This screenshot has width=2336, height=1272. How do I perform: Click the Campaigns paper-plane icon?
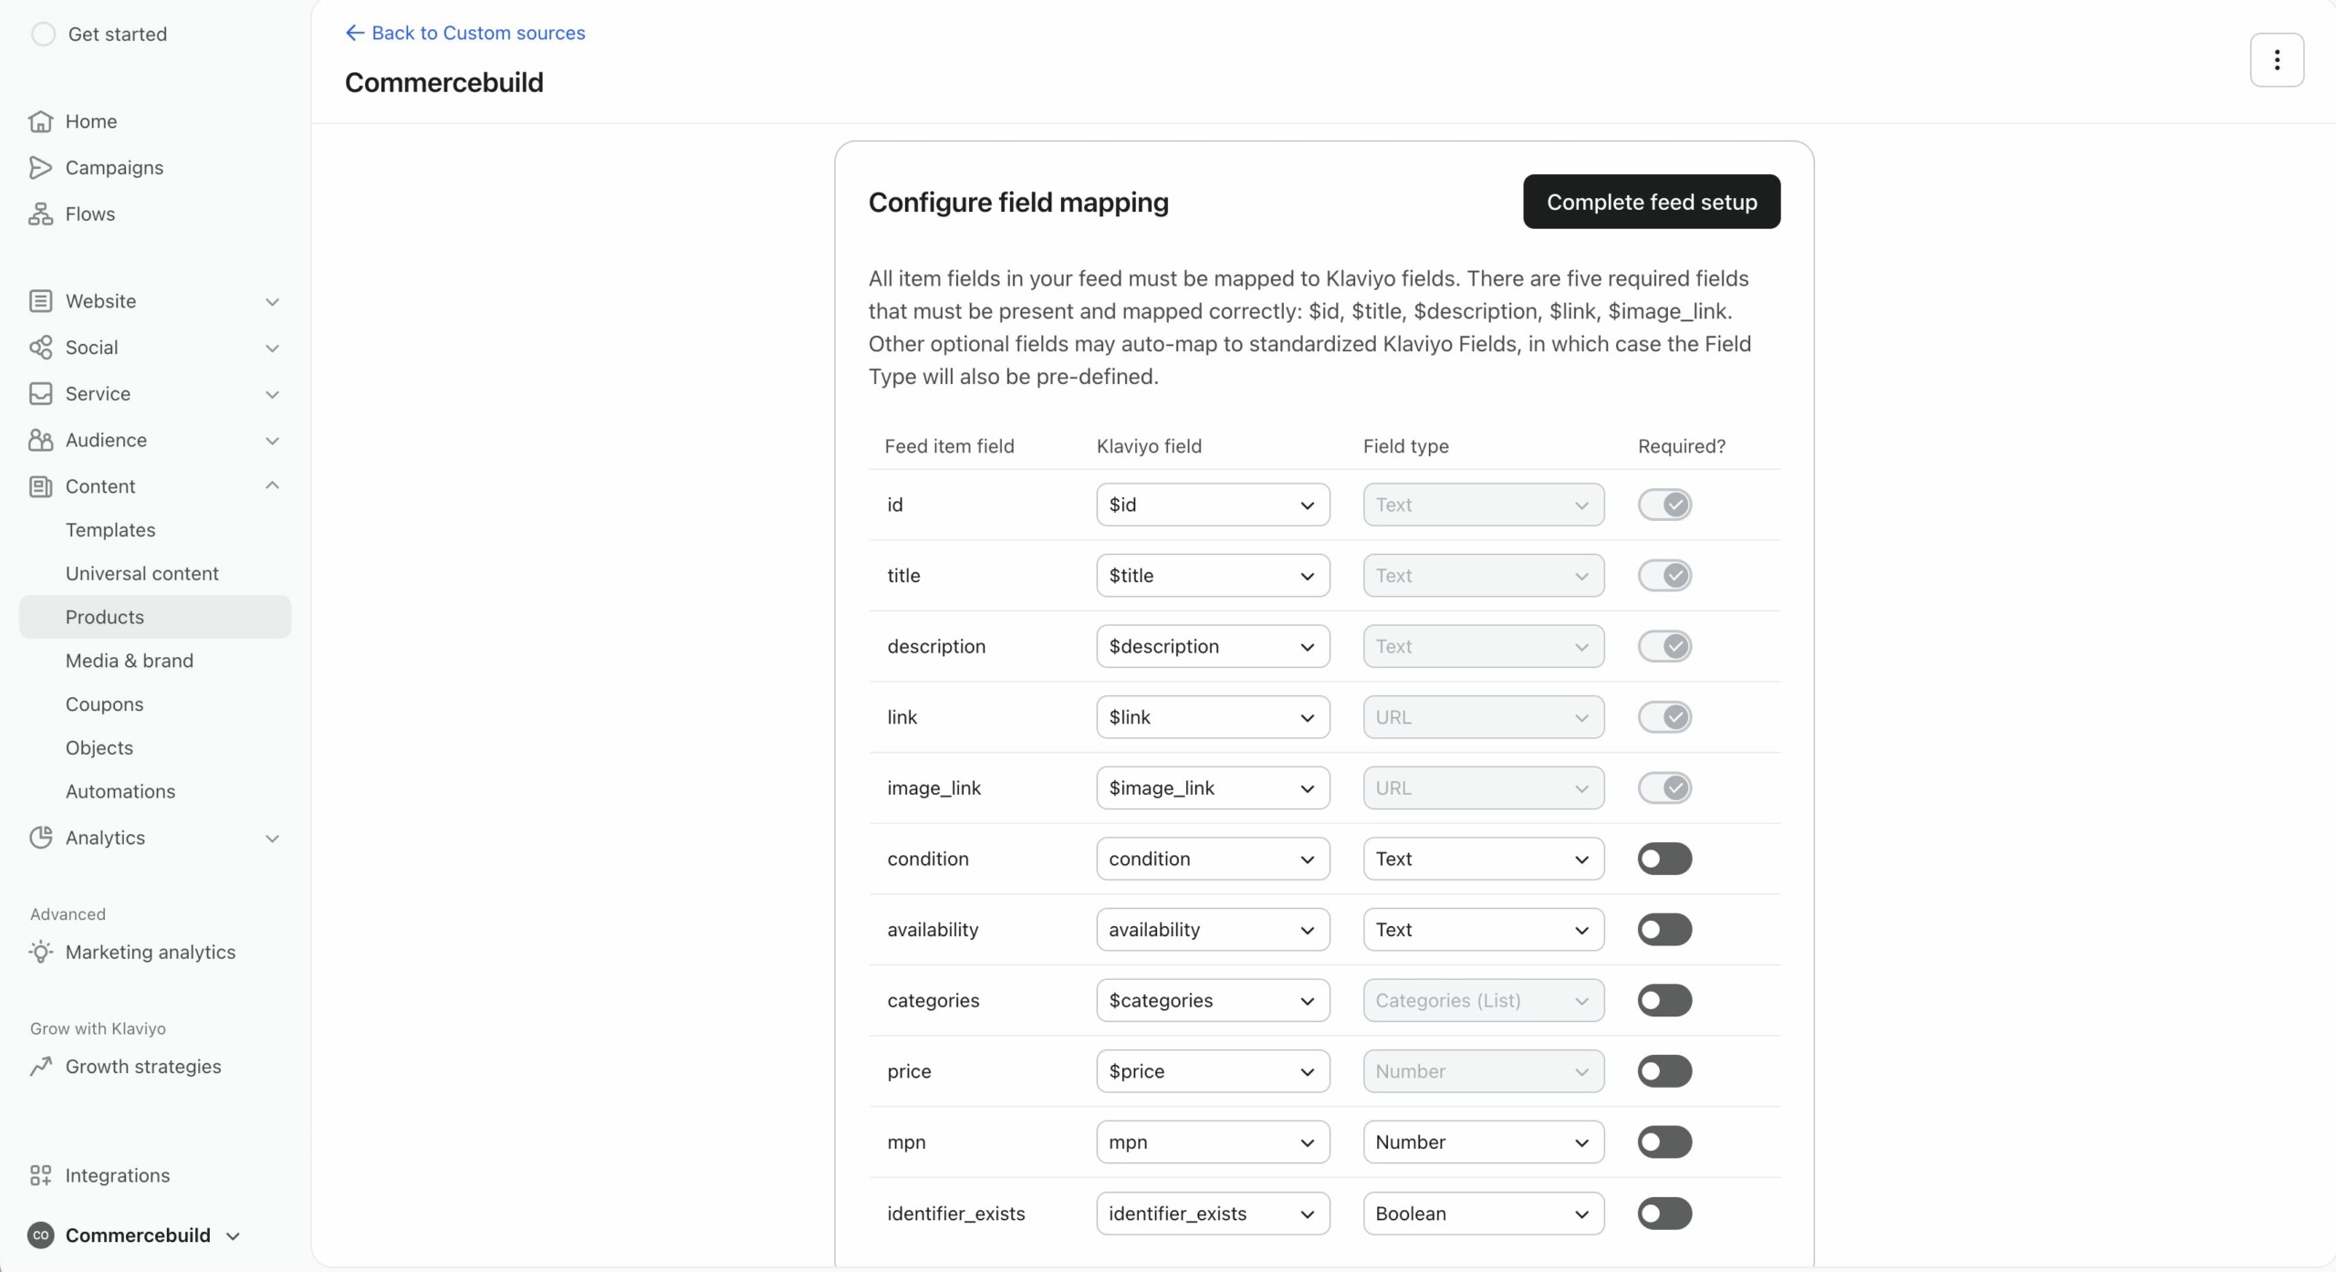40,168
